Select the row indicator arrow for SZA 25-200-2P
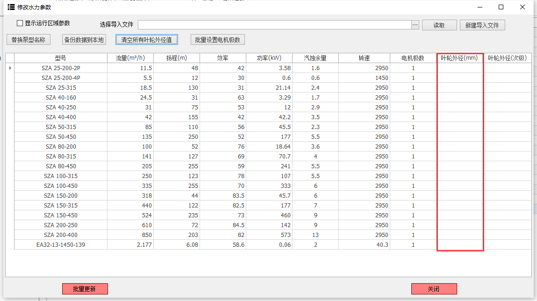 (x=10, y=68)
